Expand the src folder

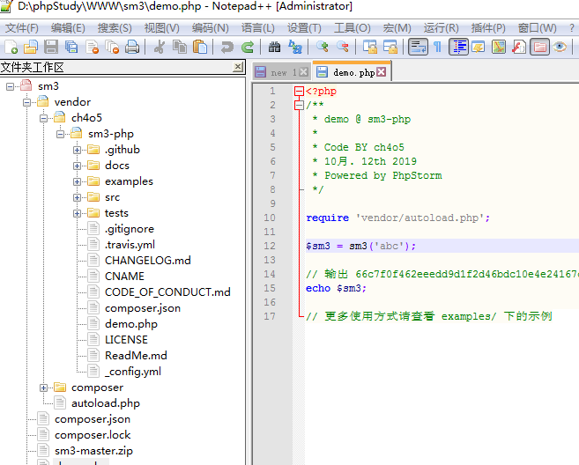click(x=77, y=198)
